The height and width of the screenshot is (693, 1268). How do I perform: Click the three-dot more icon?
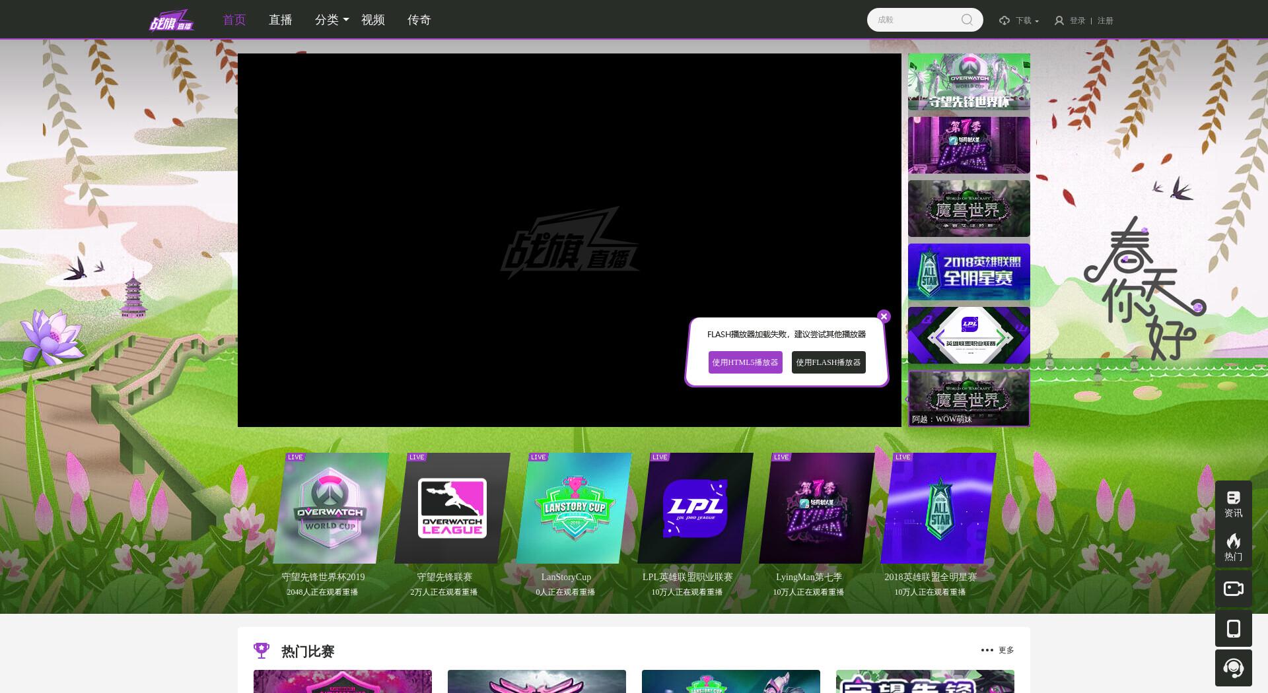click(x=987, y=650)
